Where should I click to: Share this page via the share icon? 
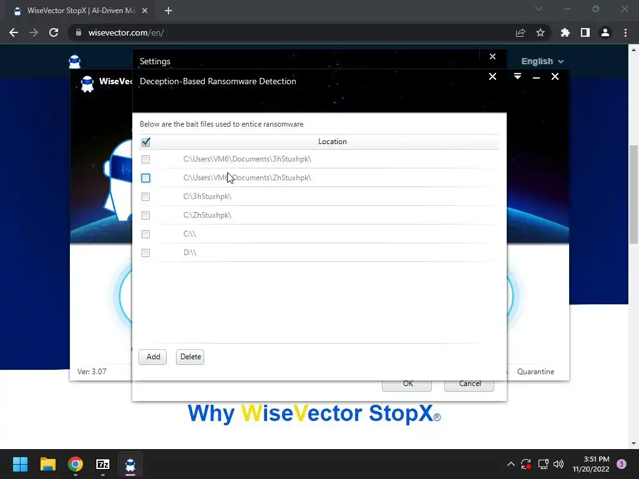tap(520, 32)
